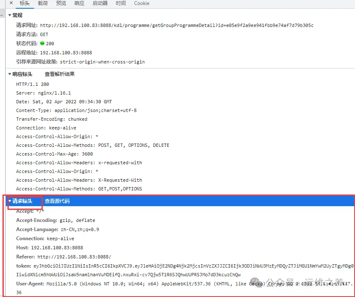The width and height of the screenshot is (355, 297).
Task: Select the 请求网址 URL value
Action: pos(177,25)
